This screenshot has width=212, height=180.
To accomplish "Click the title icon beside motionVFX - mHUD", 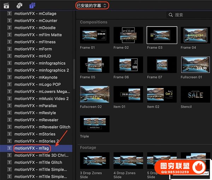I will (x=9, y=56).
